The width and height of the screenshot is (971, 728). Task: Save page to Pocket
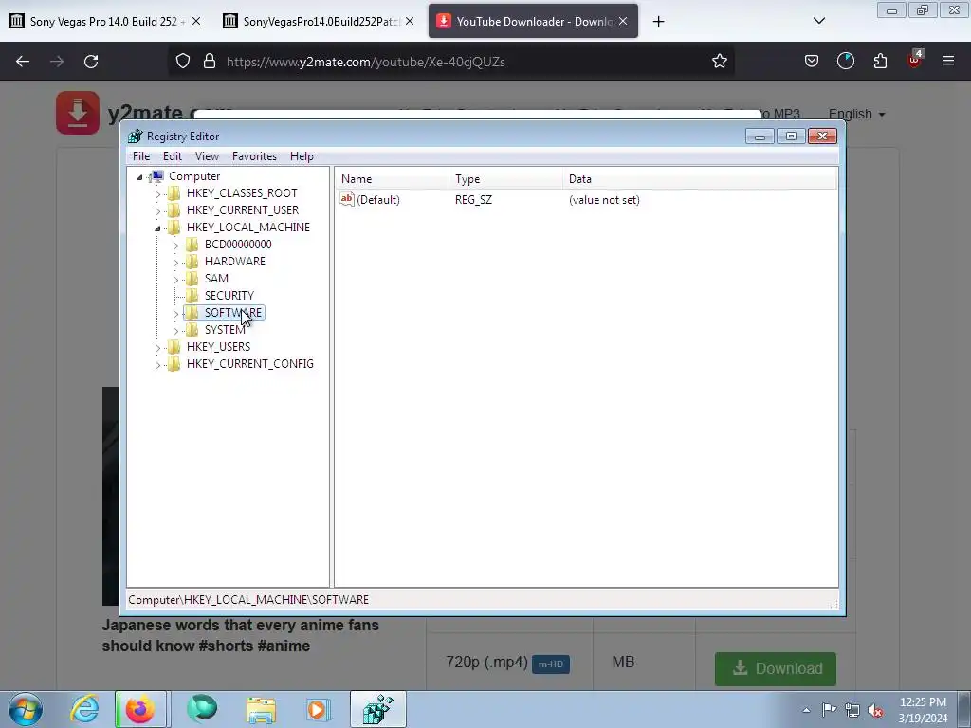coord(812,62)
